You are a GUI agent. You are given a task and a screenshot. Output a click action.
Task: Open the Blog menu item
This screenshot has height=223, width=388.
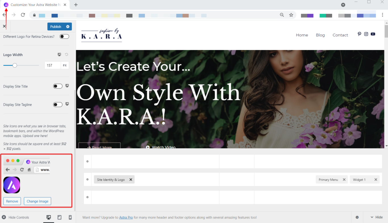320,35
